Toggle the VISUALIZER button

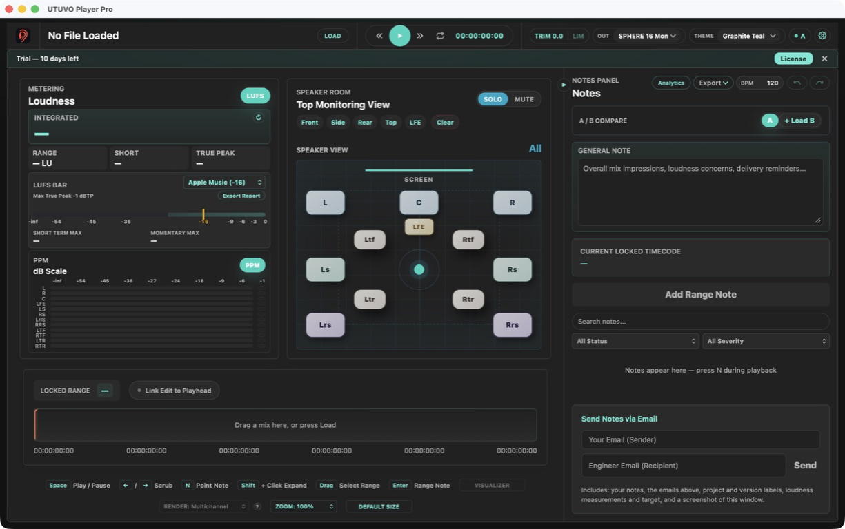pyautogui.click(x=493, y=486)
